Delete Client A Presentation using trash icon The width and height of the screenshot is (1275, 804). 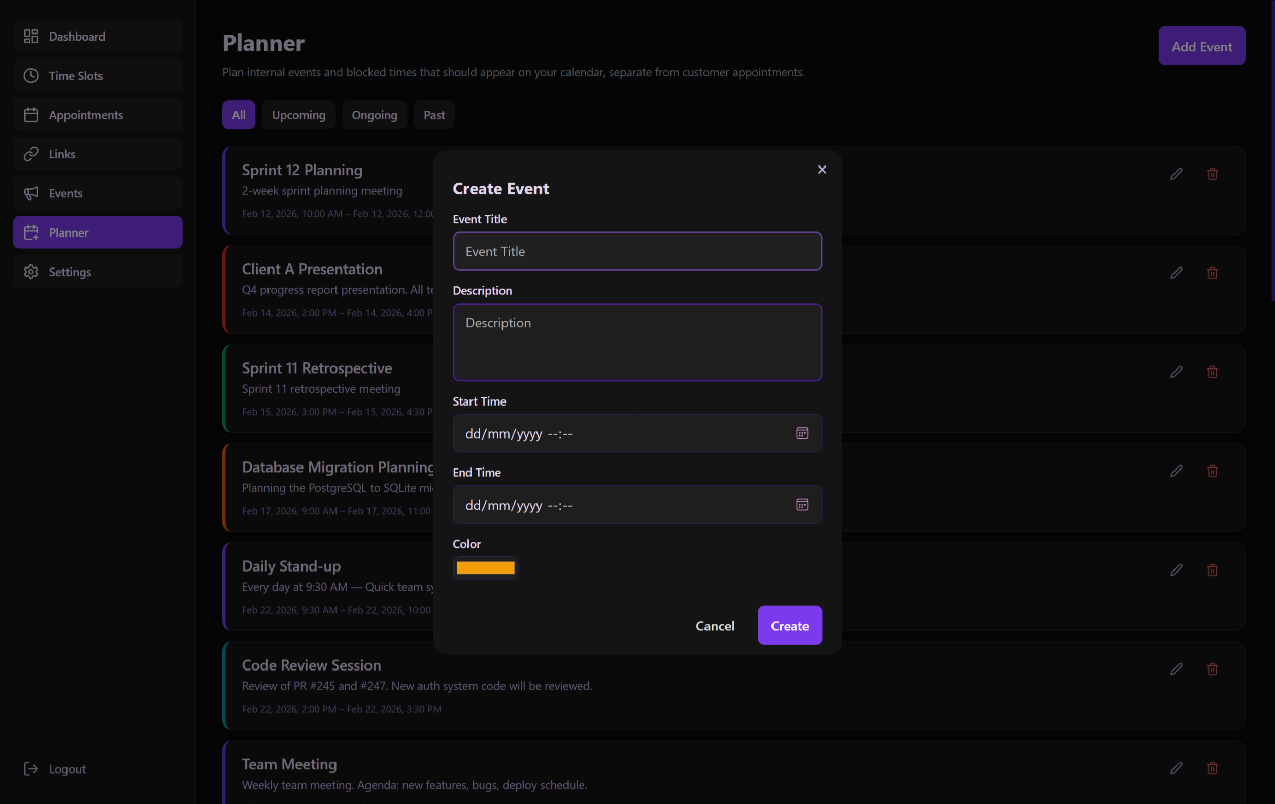pos(1213,273)
